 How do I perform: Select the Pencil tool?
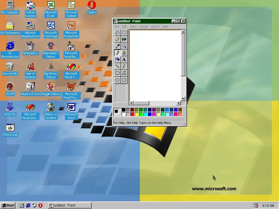(117, 53)
